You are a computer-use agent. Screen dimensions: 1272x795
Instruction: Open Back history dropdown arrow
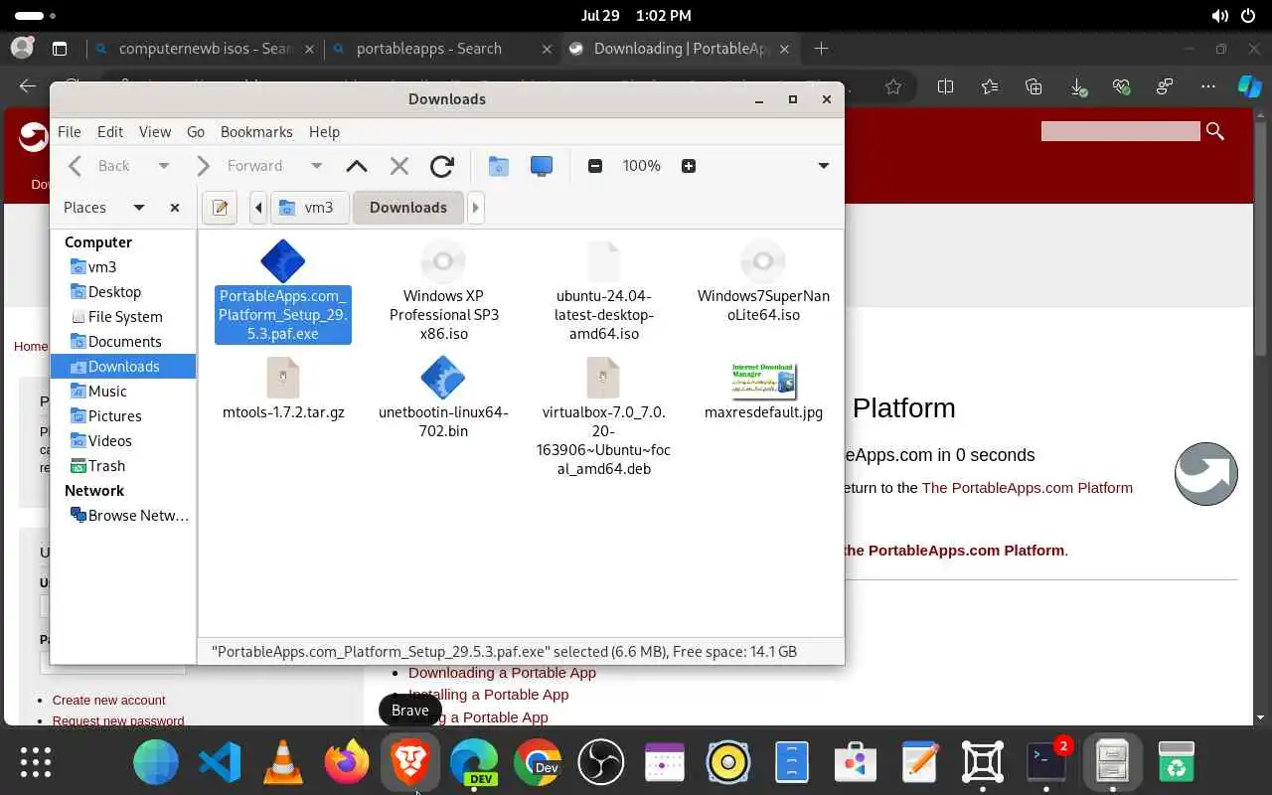pyautogui.click(x=164, y=166)
